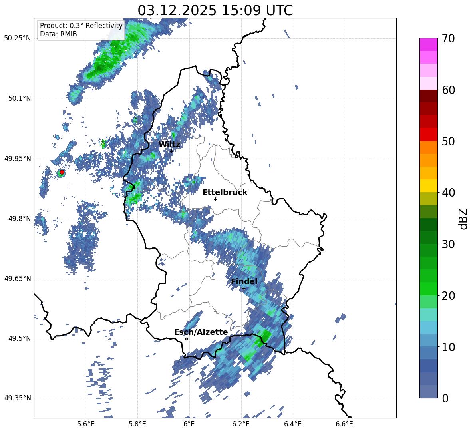Click the 50.25°N latitude label
This screenshot has height=432, width=473.
click(17, 38)
